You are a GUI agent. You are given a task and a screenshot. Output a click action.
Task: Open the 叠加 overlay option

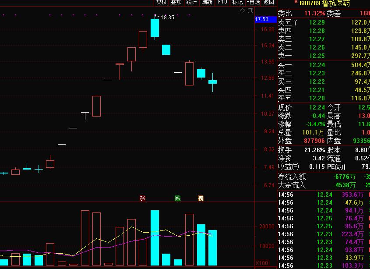pos(176,2)
